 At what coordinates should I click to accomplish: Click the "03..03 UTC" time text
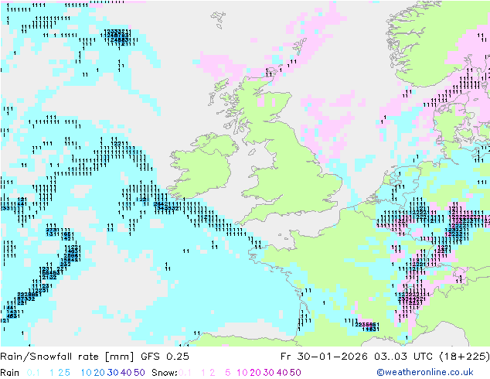point(403,357)
